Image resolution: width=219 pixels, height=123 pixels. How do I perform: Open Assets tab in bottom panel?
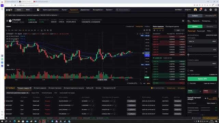pyautogui.click(x=98, y=88)
